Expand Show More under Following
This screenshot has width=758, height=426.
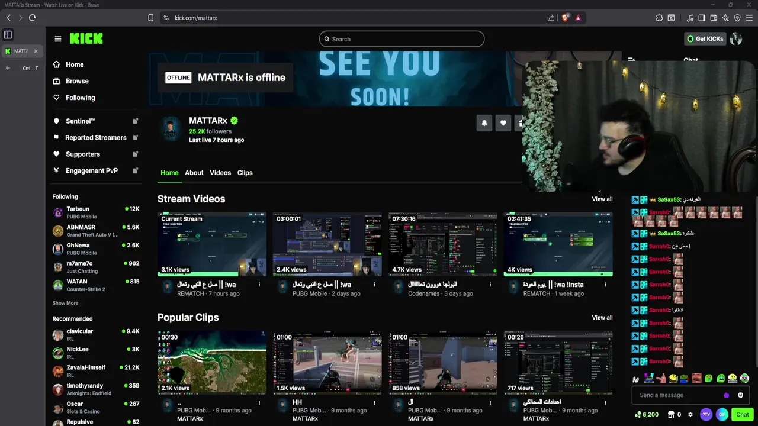tap(65, 303)
